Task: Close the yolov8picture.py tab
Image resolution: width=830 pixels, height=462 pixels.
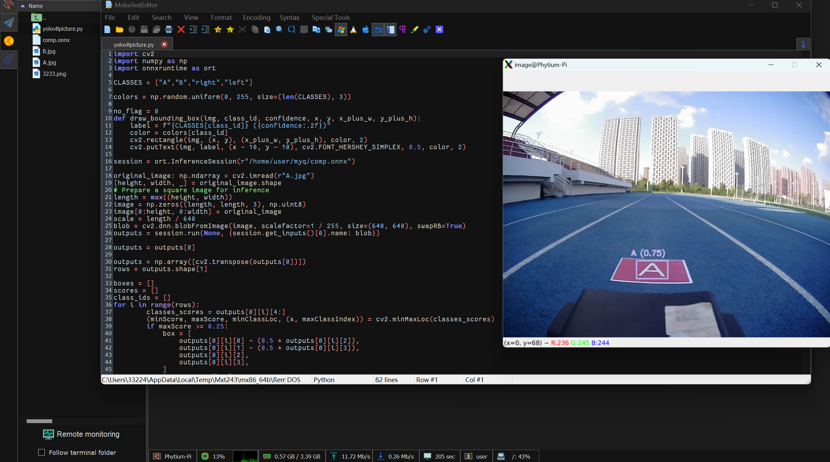Action: click(x=164, y=44)
